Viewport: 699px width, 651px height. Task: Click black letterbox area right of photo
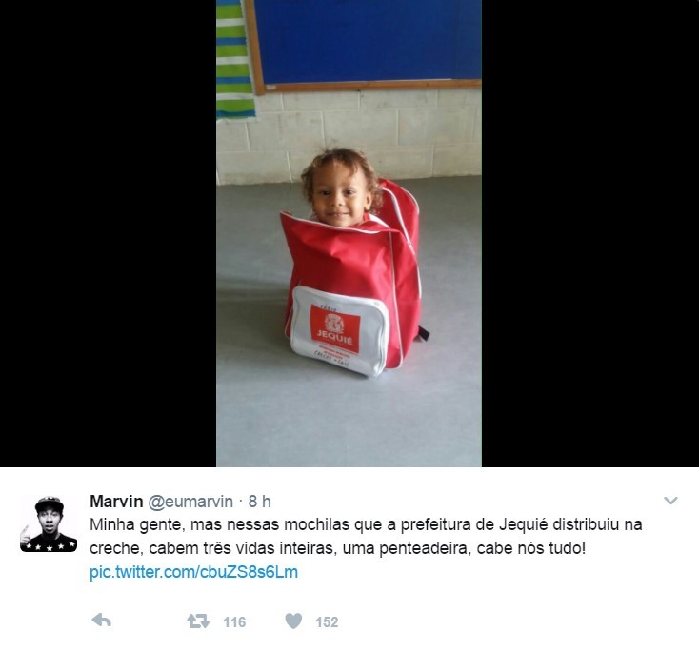(590, 233)
